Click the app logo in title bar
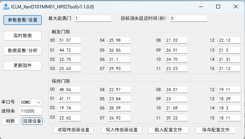Image resolution: width=245 pixels, height=139 pixels. click(x=6, y=7)
